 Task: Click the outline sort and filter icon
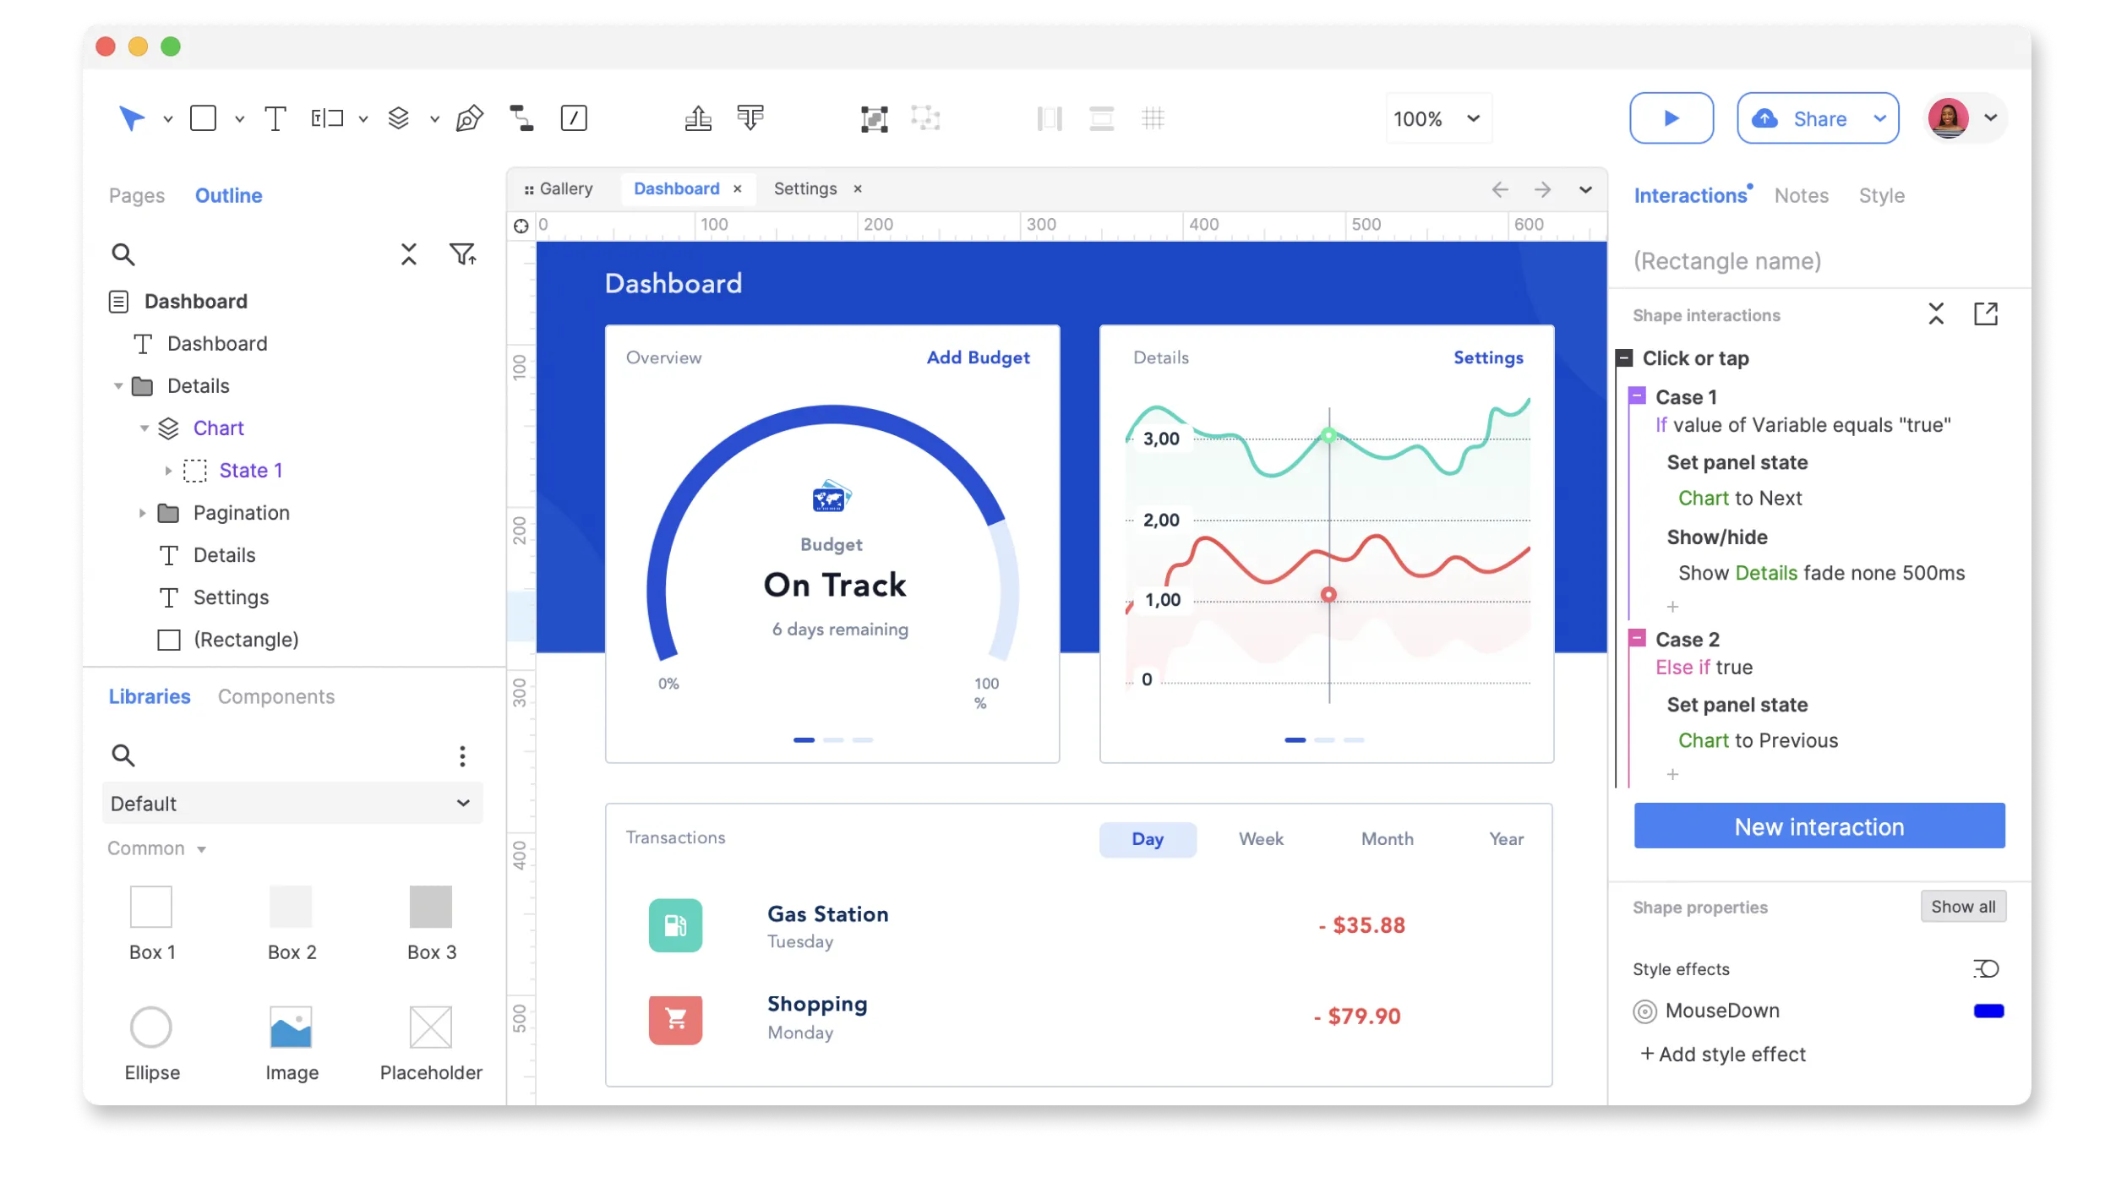[463, 253]
